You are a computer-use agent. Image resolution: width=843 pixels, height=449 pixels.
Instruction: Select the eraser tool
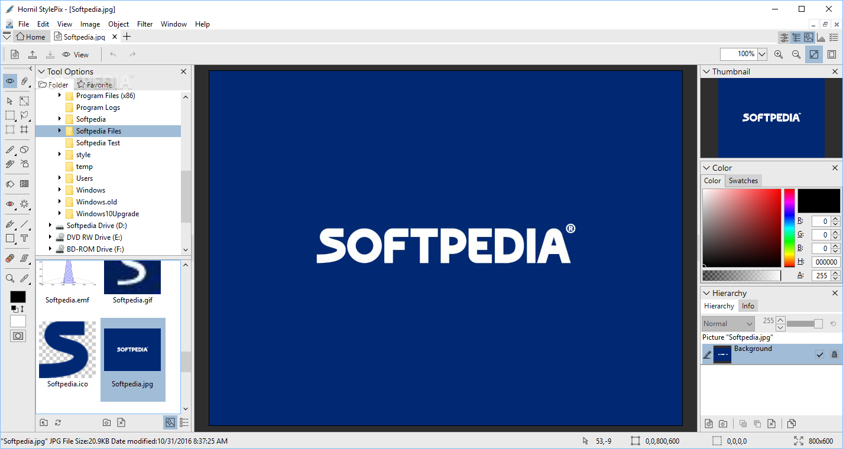(24, 149)
